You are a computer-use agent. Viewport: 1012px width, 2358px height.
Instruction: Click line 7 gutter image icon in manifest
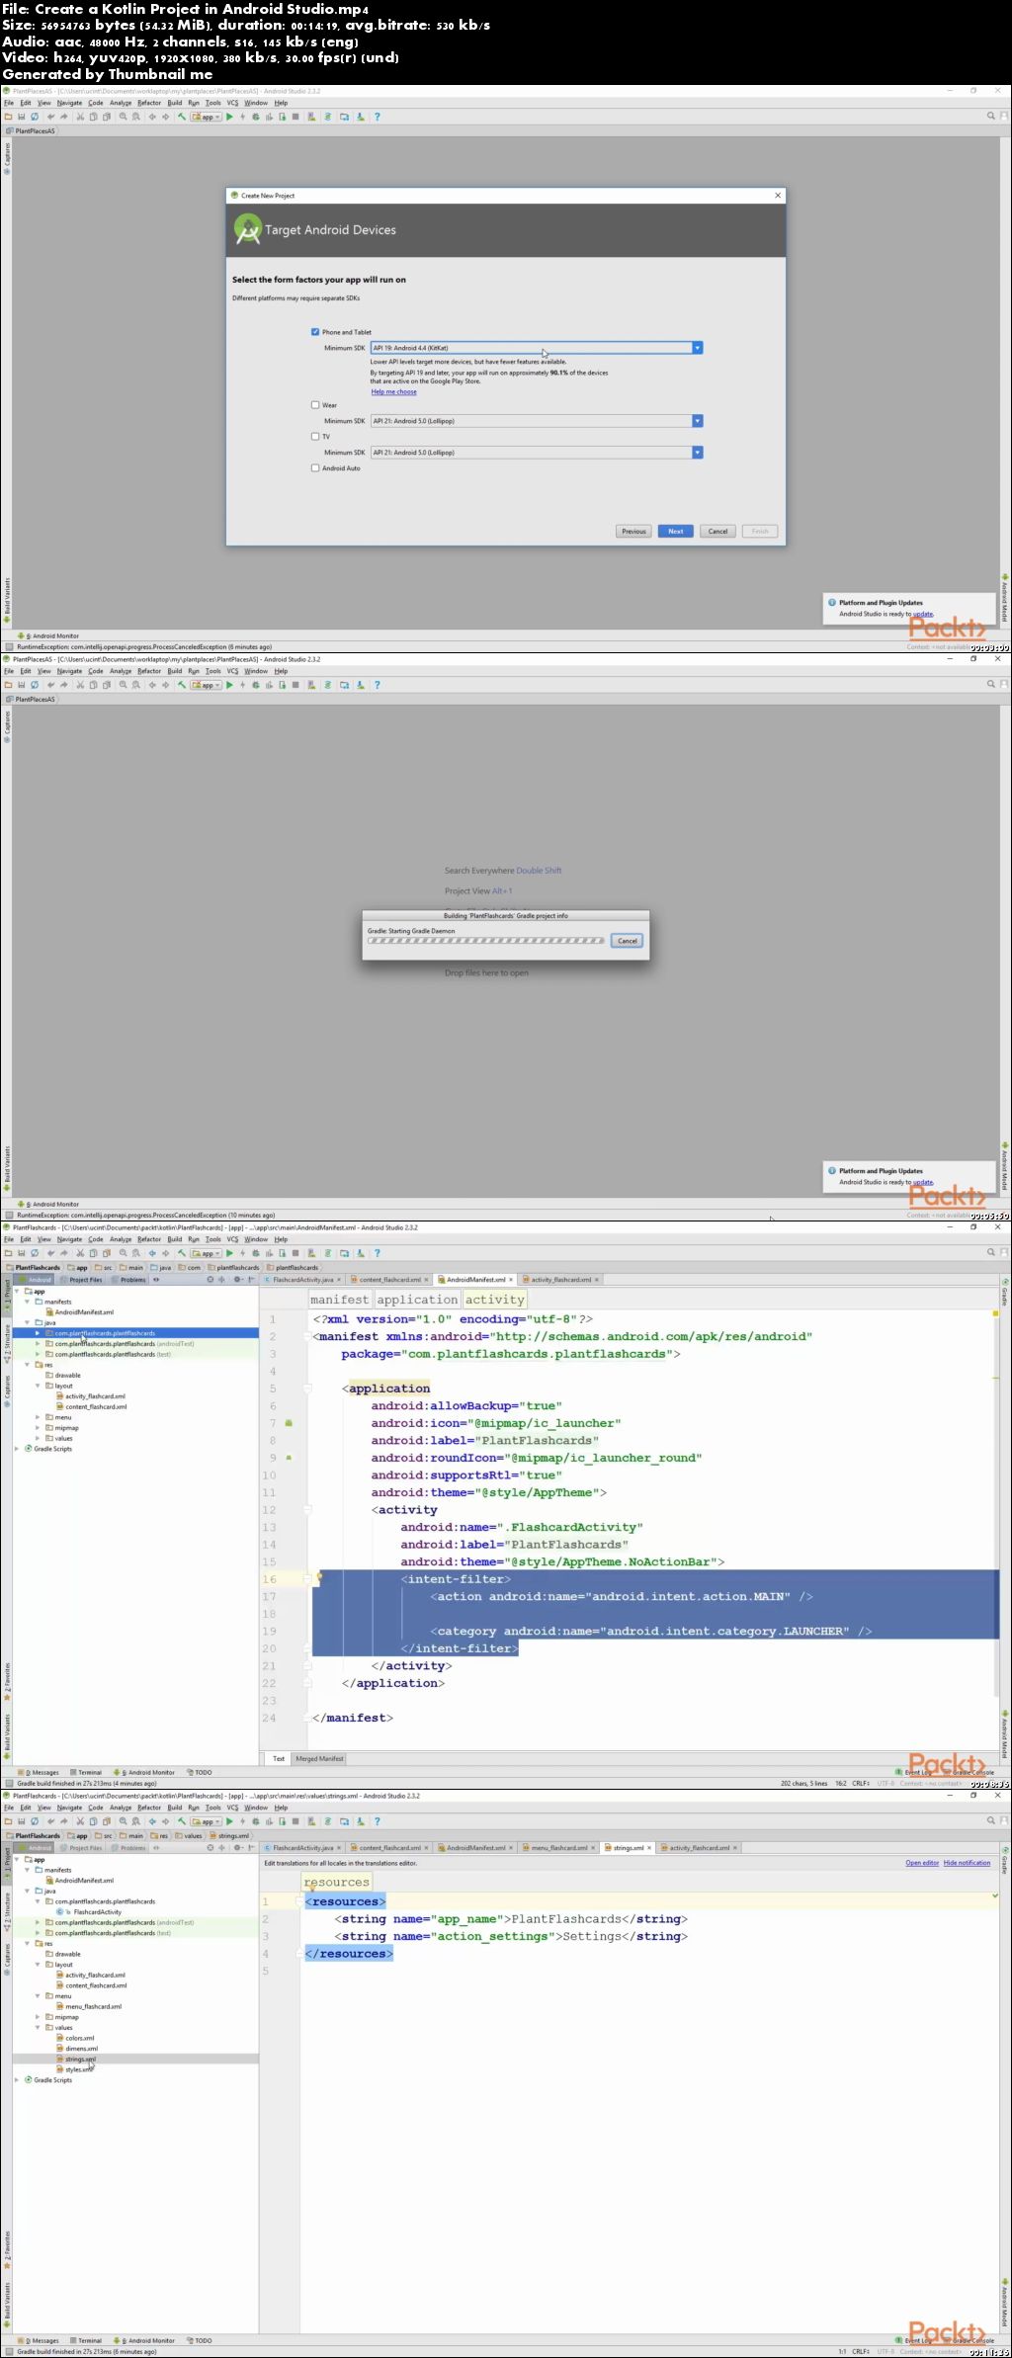click(x=289, y=1423)
